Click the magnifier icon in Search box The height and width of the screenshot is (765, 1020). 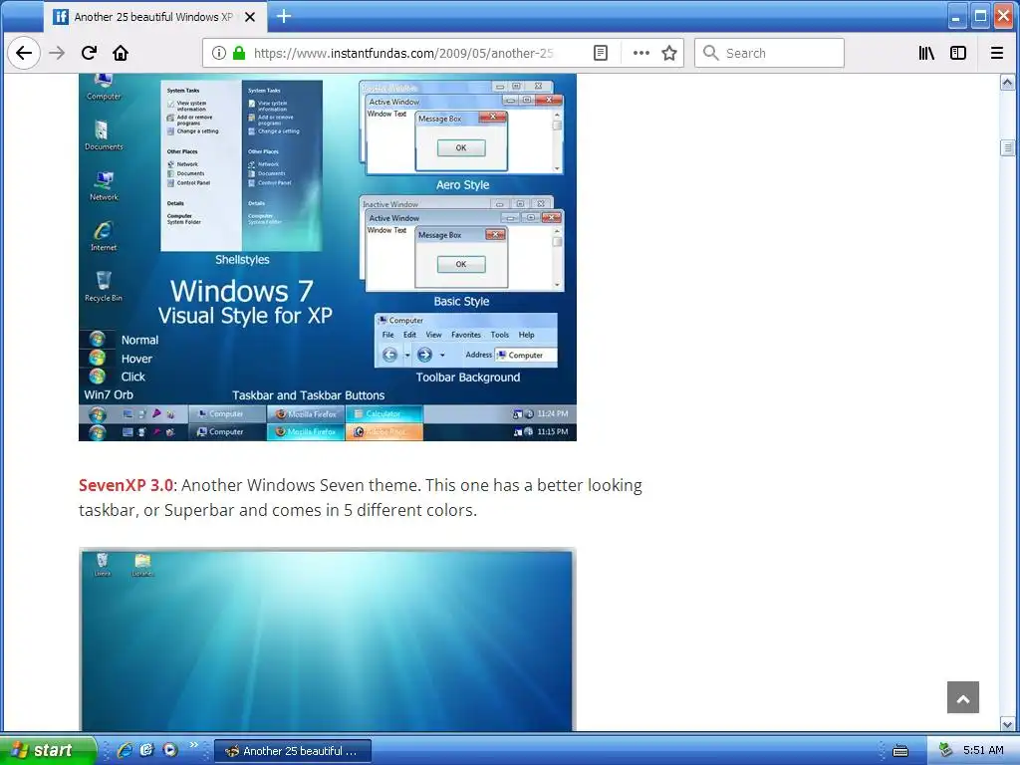(x=710, y=53)
